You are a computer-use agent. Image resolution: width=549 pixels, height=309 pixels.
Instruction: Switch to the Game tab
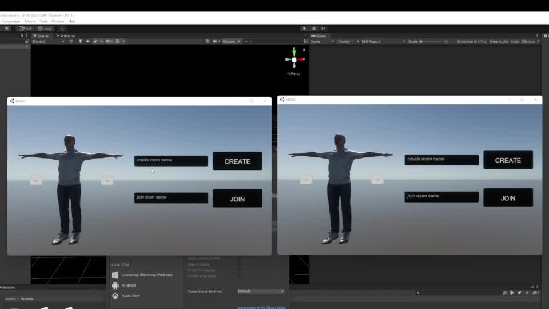coord(319,35)
